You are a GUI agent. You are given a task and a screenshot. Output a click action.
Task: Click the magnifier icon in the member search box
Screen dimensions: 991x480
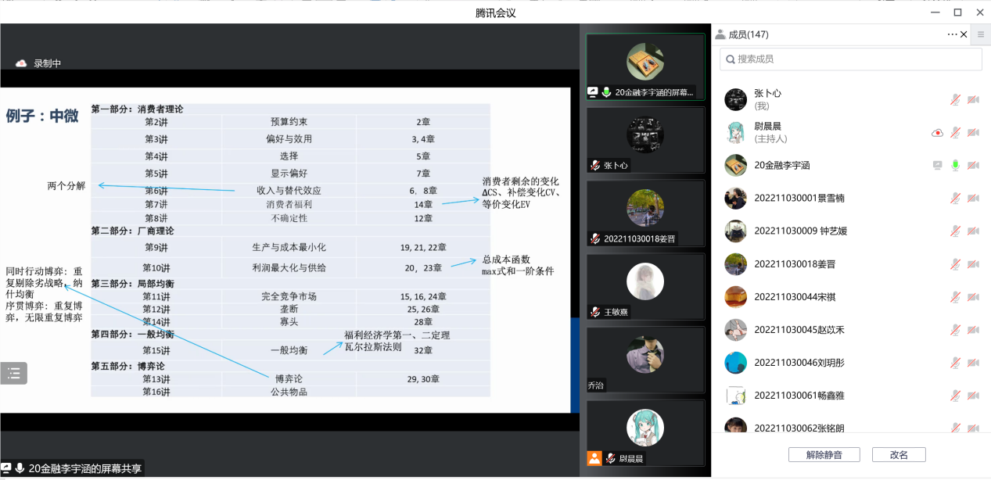coord(729,59)
